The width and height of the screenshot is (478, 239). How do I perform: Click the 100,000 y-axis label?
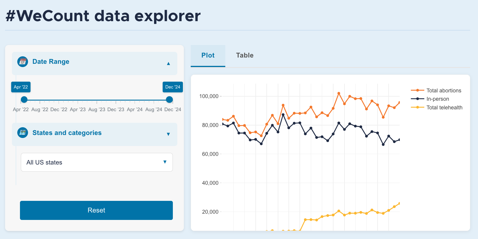(x=209, y=96)
